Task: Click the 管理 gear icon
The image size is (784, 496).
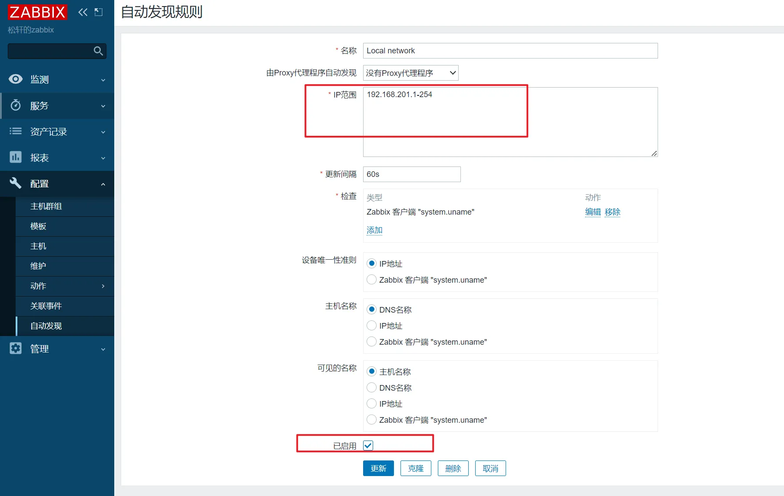Action: [x=16, y=349]
